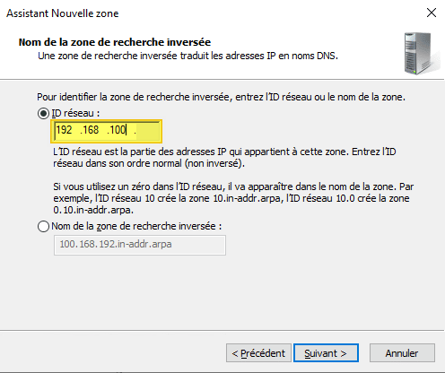Select the ID réseau radio button
This screenshot has height=373, width=445.
pos(43,114)
